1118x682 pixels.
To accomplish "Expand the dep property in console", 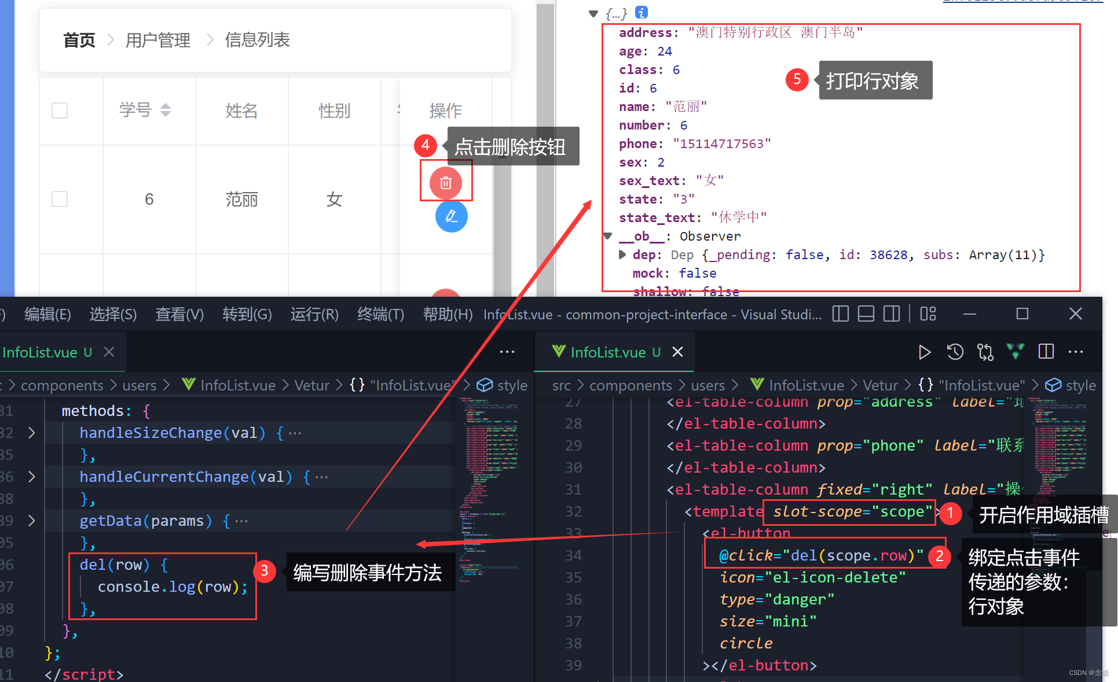I will coord(622,255).
